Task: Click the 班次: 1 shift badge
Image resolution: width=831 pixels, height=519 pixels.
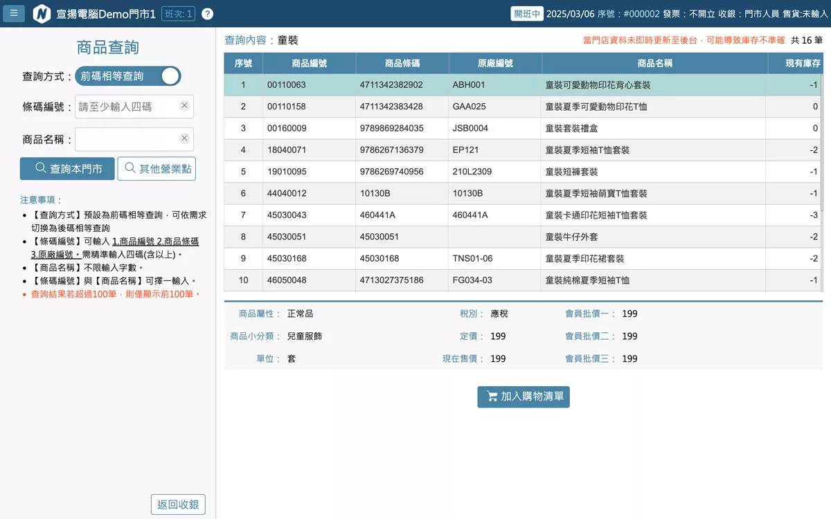Action: click(178, 14)
